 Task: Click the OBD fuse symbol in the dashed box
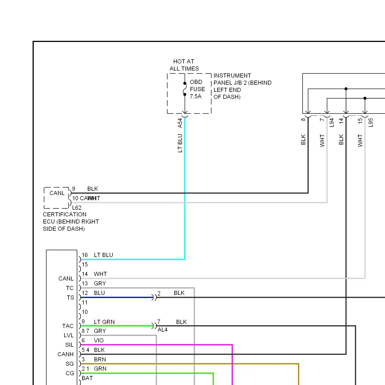185,89
